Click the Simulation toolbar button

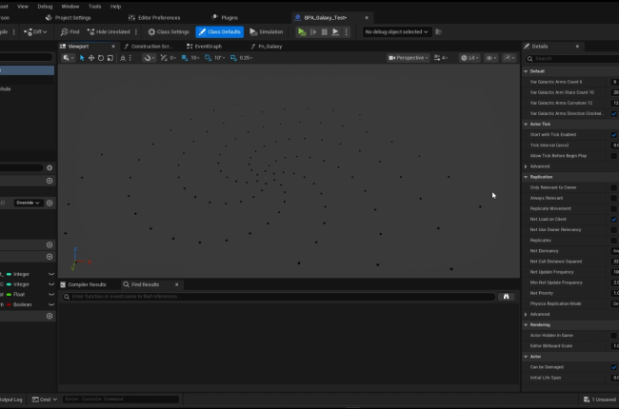(x=266, y=31)
